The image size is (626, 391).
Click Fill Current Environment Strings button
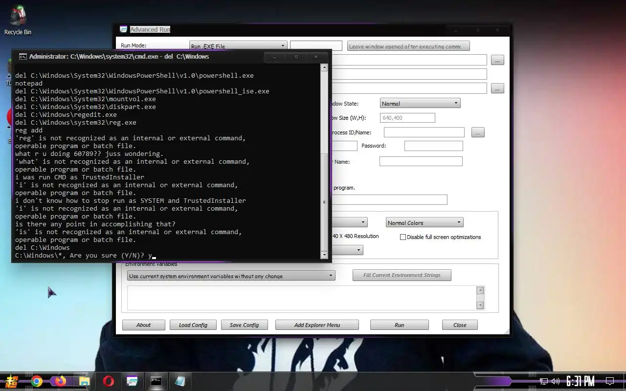pos(402,275)
